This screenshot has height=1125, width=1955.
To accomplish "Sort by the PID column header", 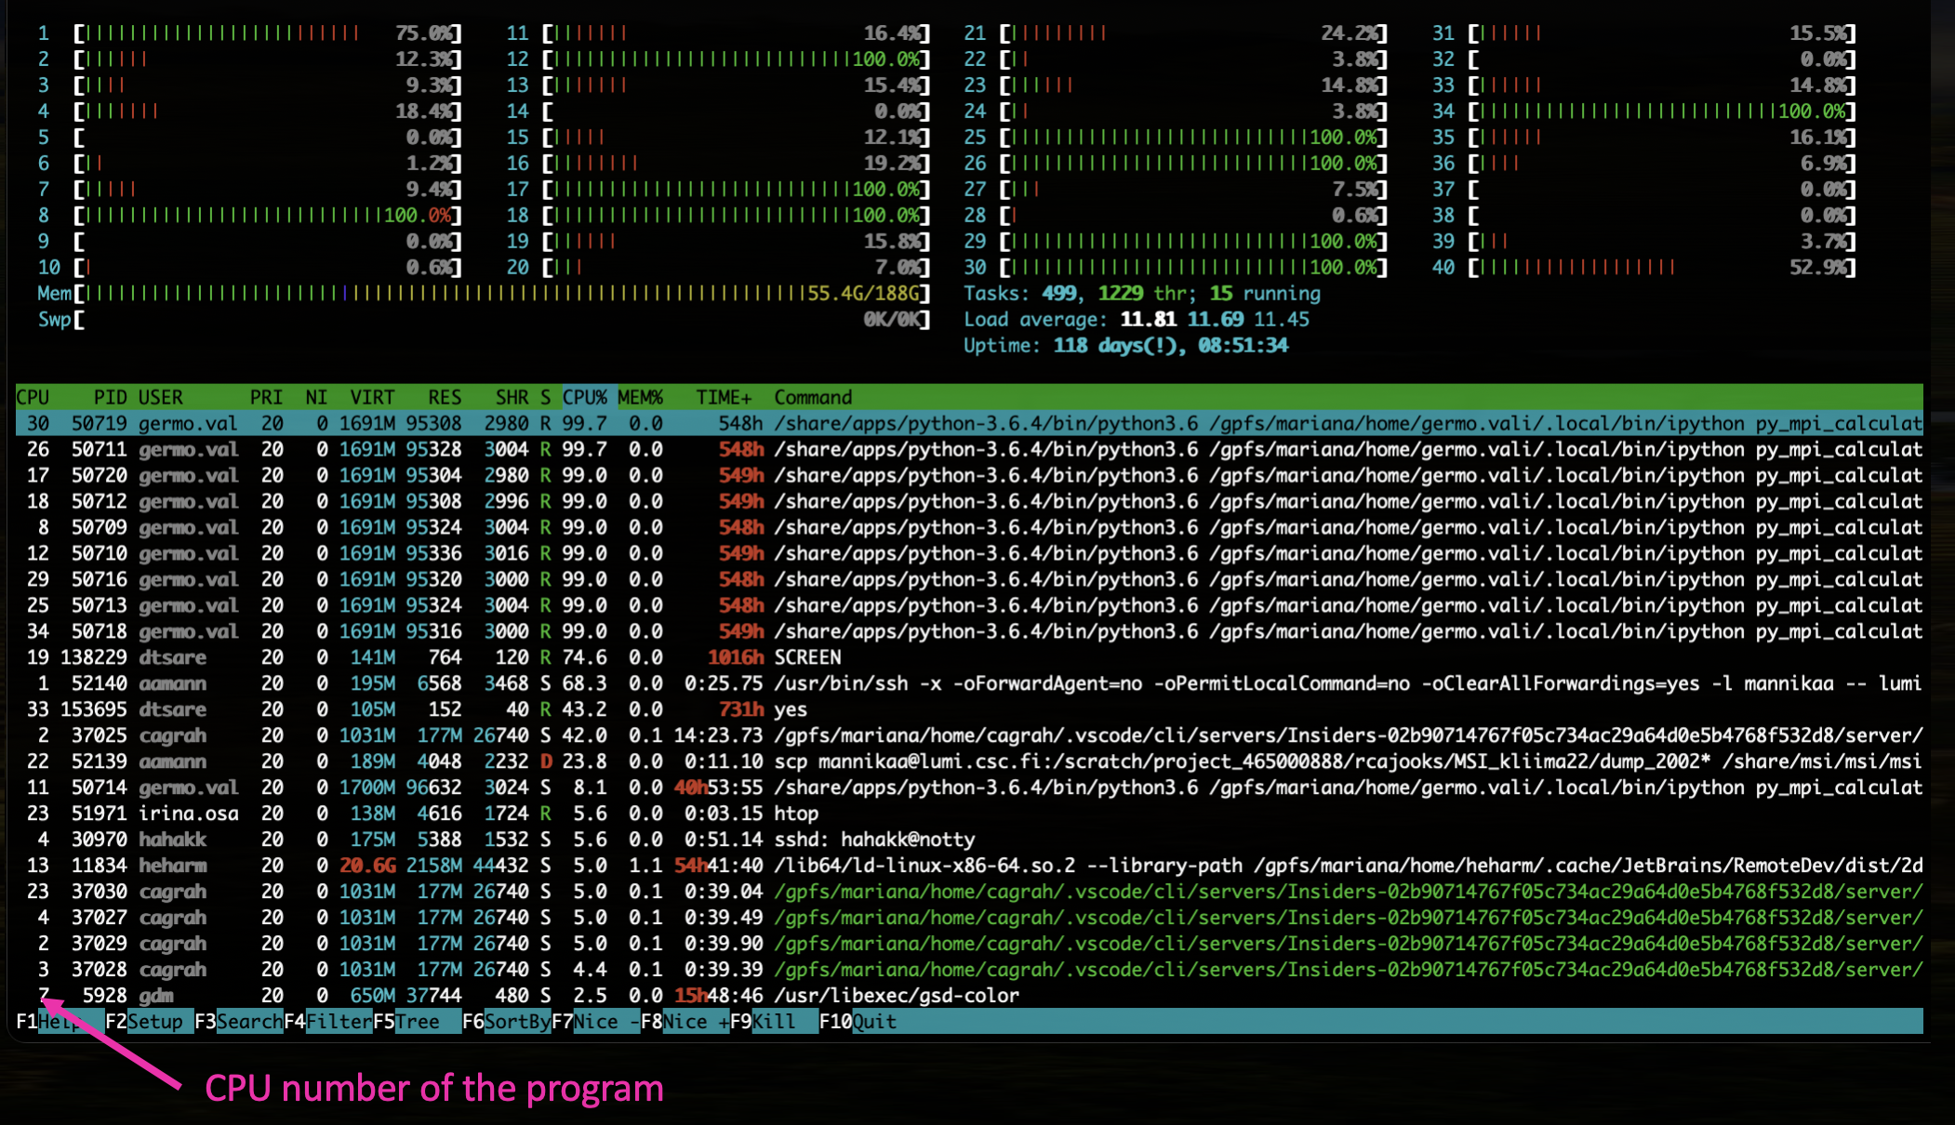I will [110, 397].
